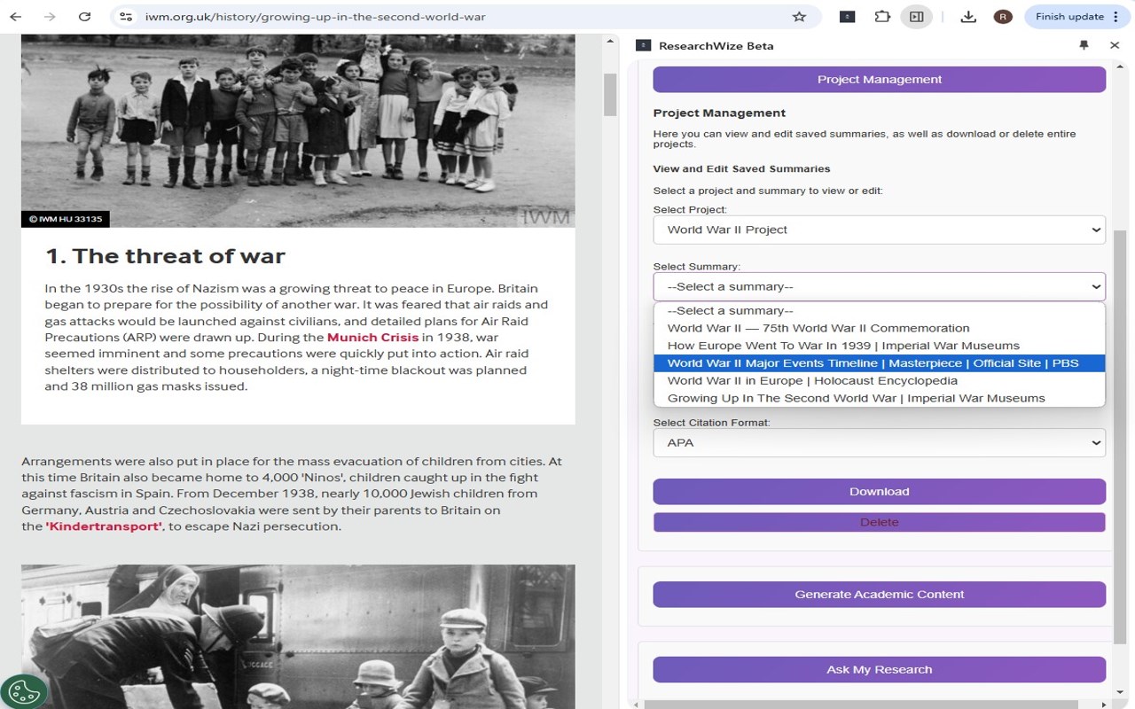Open the ResearchWize extension icon in toolbar

pos(847,17)
